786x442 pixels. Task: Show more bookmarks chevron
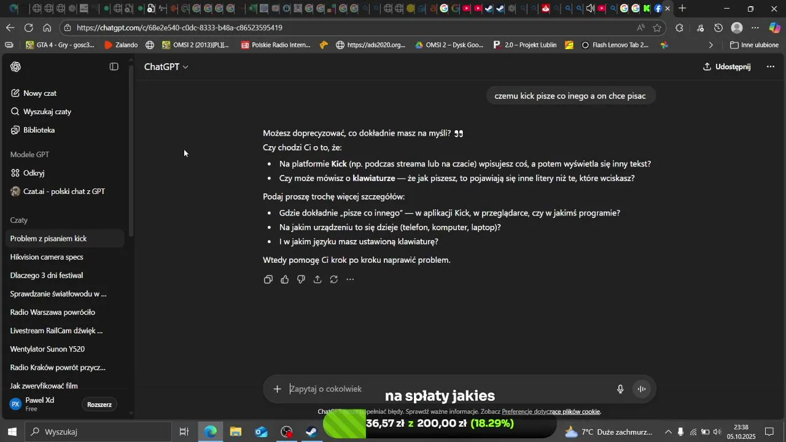click(x=711, y=45)
